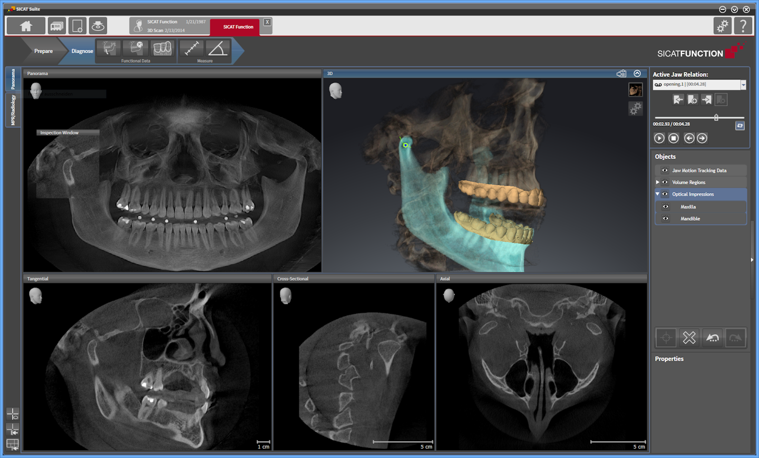Click the reset views icon in left sidebar
759x458 pixels.
13,430
